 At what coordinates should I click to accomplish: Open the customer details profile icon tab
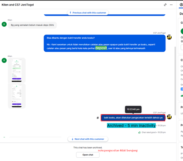[x=181, y=5]
